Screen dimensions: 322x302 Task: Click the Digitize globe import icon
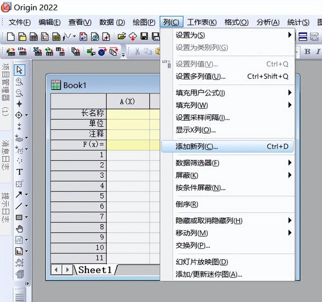click(103, 51)
